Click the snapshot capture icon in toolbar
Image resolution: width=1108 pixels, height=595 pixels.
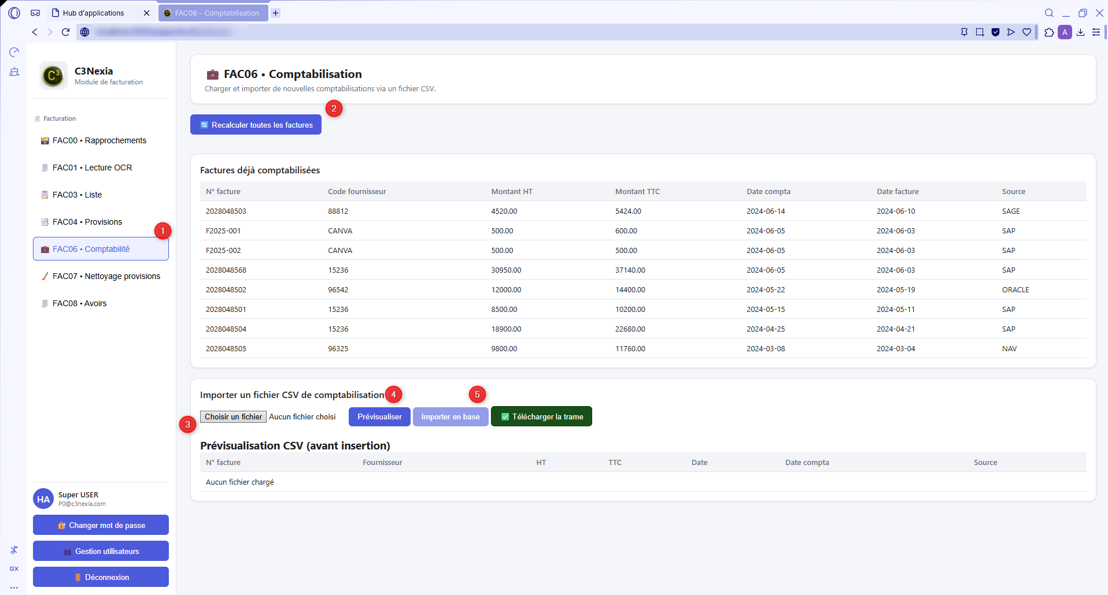pos(980,32)
